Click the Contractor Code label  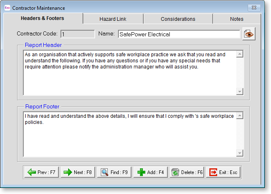37,33
